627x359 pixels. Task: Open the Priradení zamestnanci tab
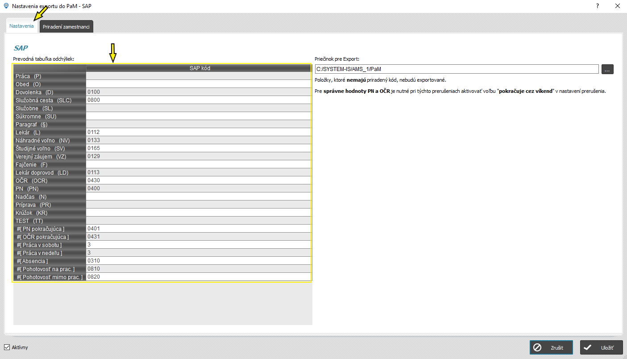tap(66, 27)
